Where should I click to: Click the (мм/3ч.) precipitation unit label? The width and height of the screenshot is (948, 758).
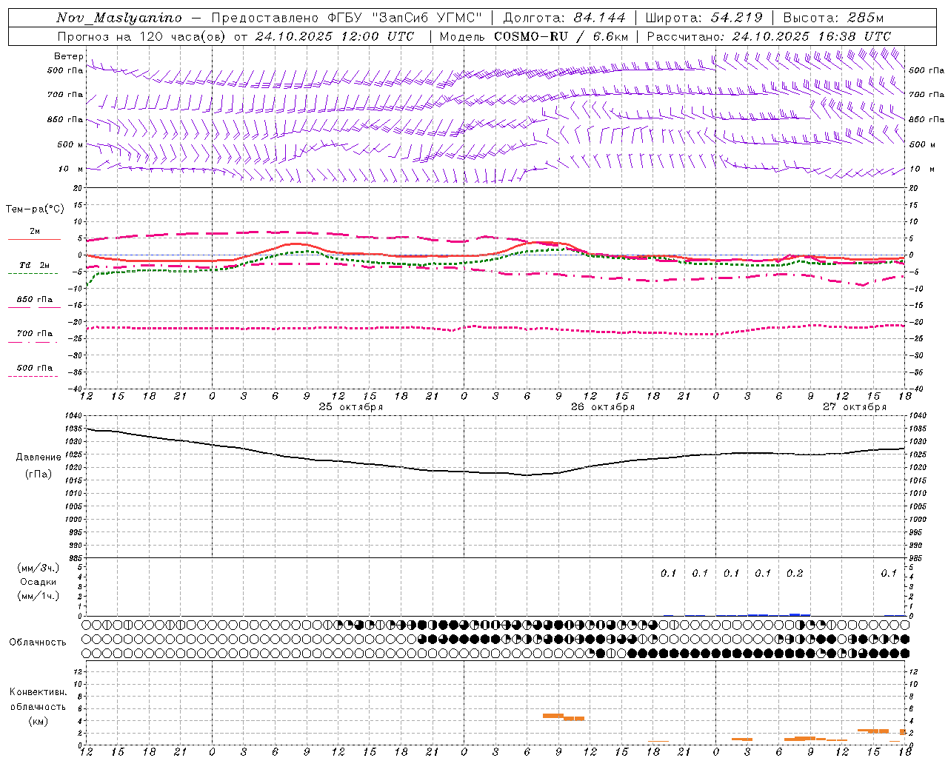tap(39, 568)
